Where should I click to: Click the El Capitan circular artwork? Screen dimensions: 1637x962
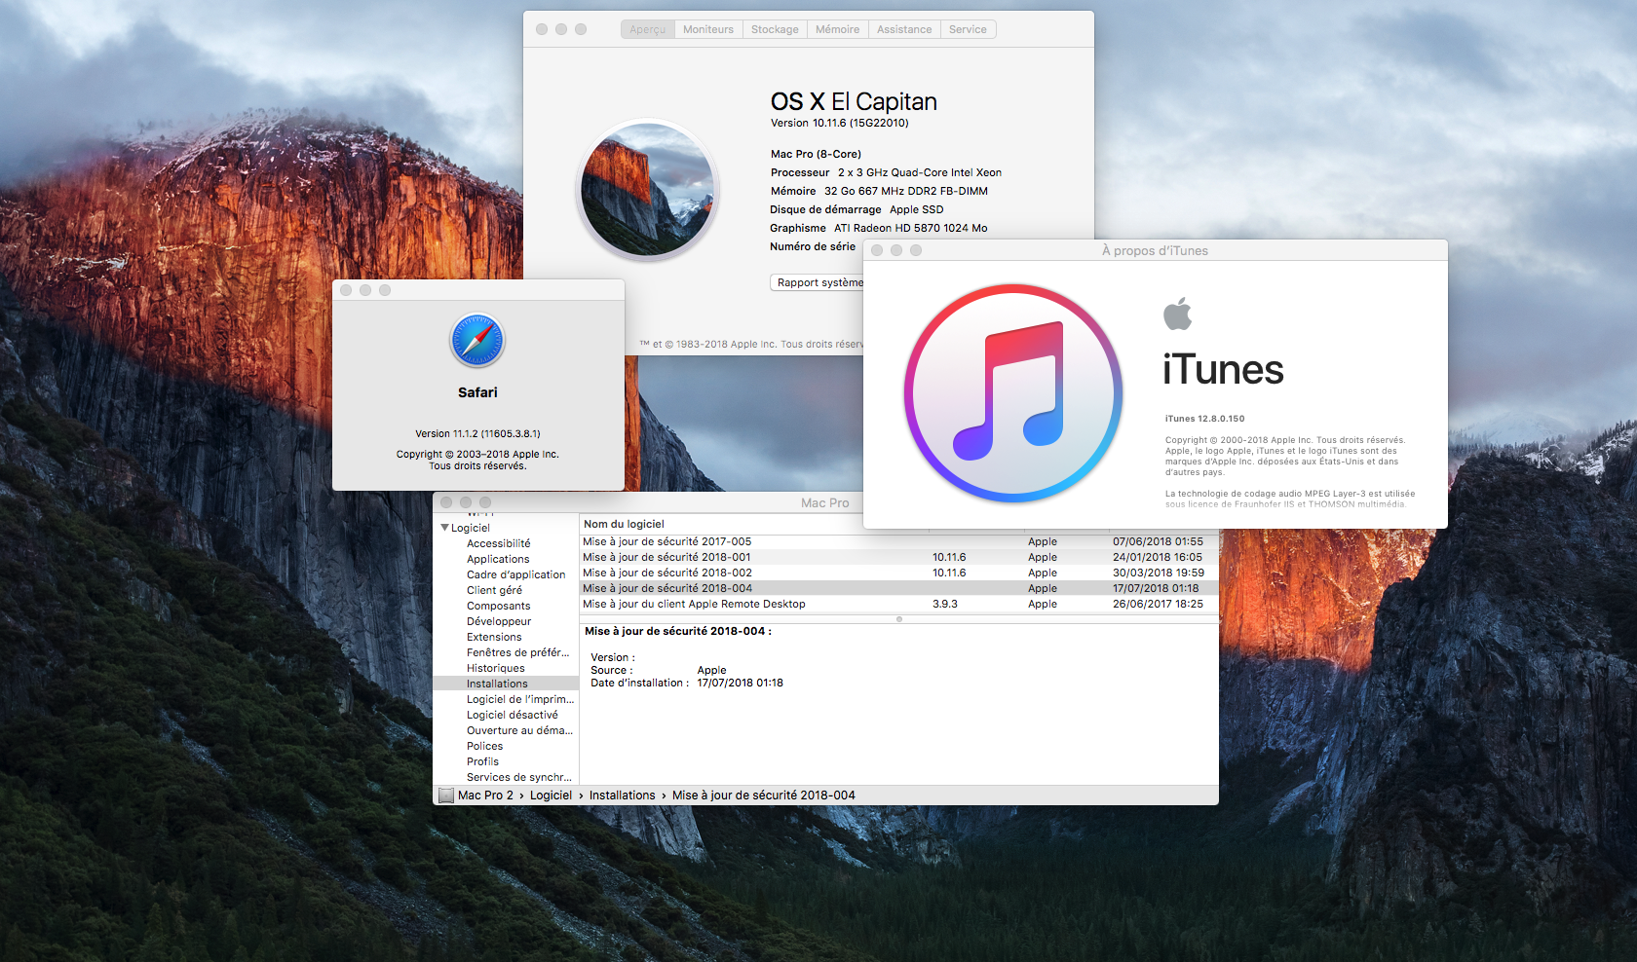[647, 189]
